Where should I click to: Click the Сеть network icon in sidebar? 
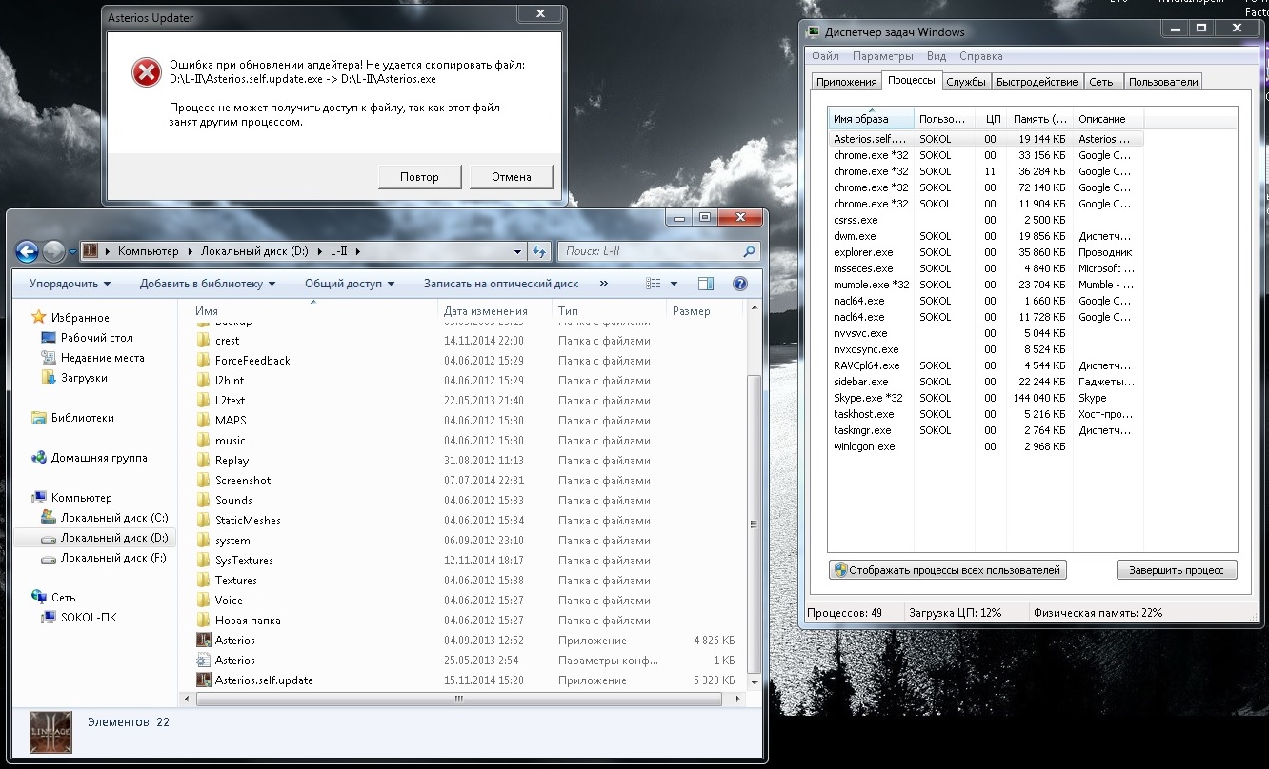(x=38, y=597)
